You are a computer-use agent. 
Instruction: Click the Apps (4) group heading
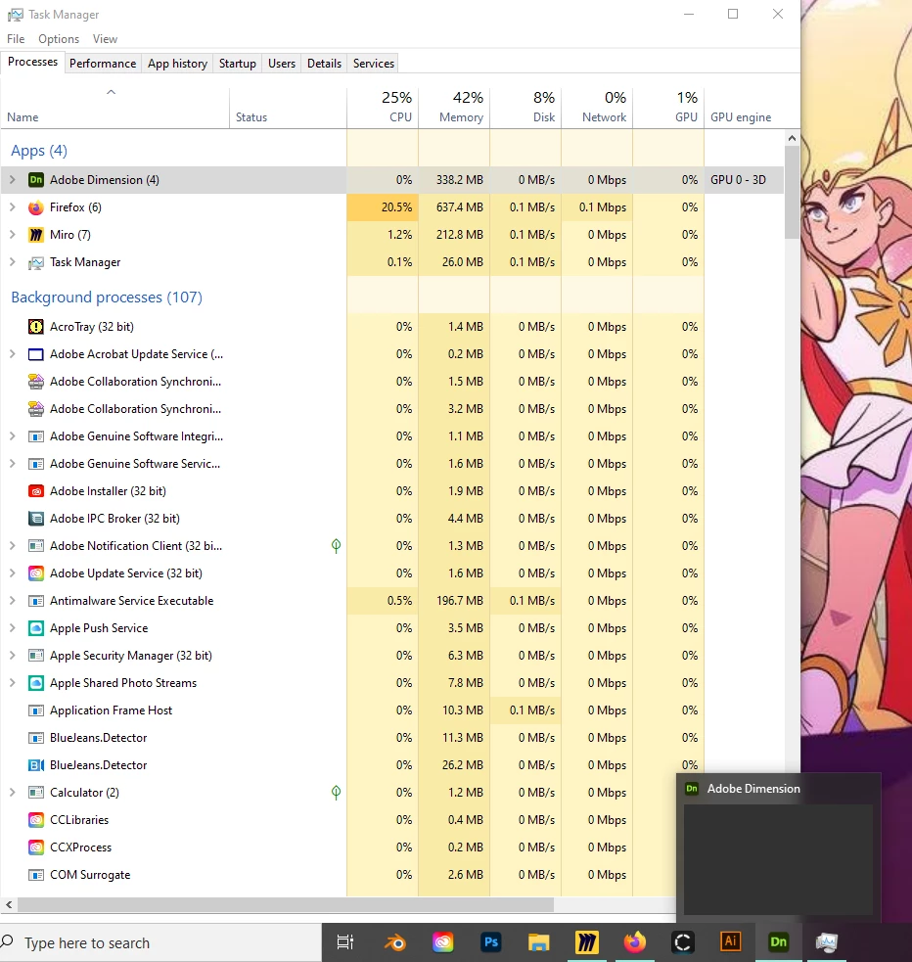pyautogui.click(x=39, y=151)
